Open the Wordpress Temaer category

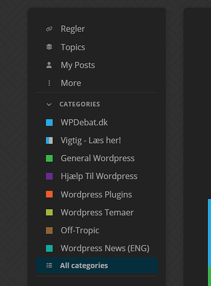click(97, 212)
